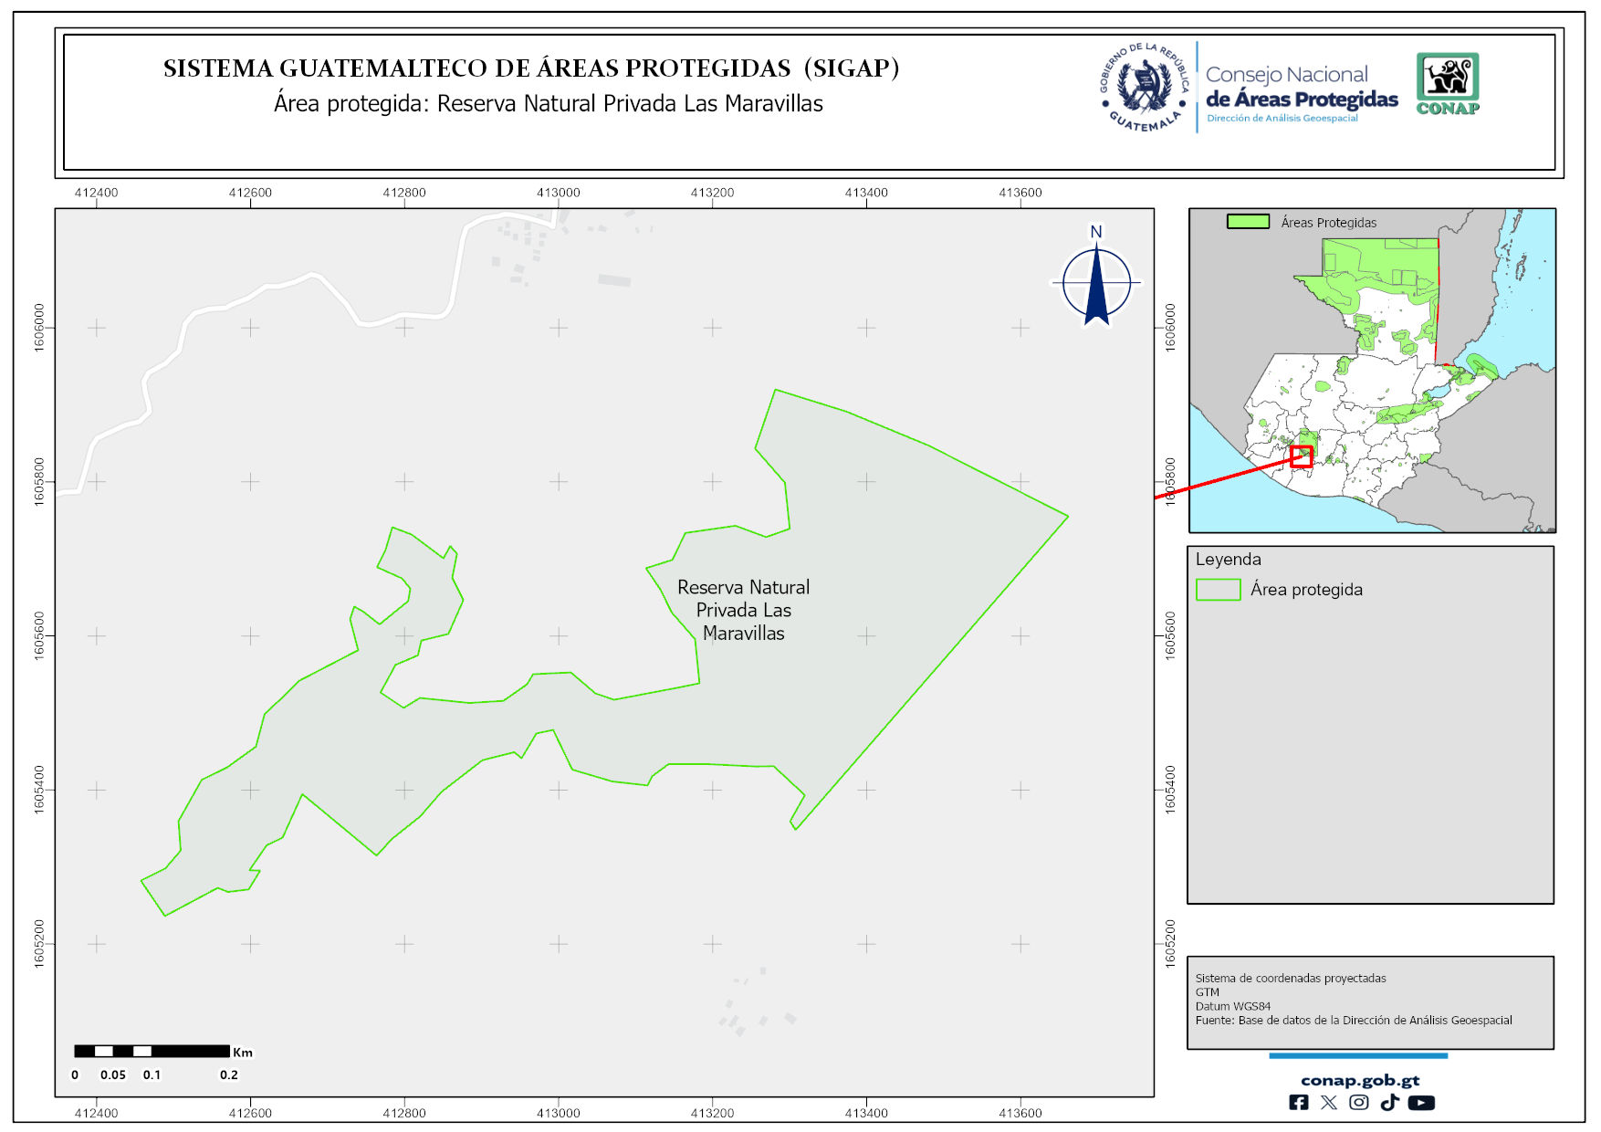Click the Áreas Protegidas swatch in inset map
Viewport: 1601px width, 1132px height.
1248,222
